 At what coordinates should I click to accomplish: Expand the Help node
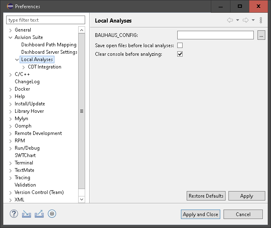point(11,97)
